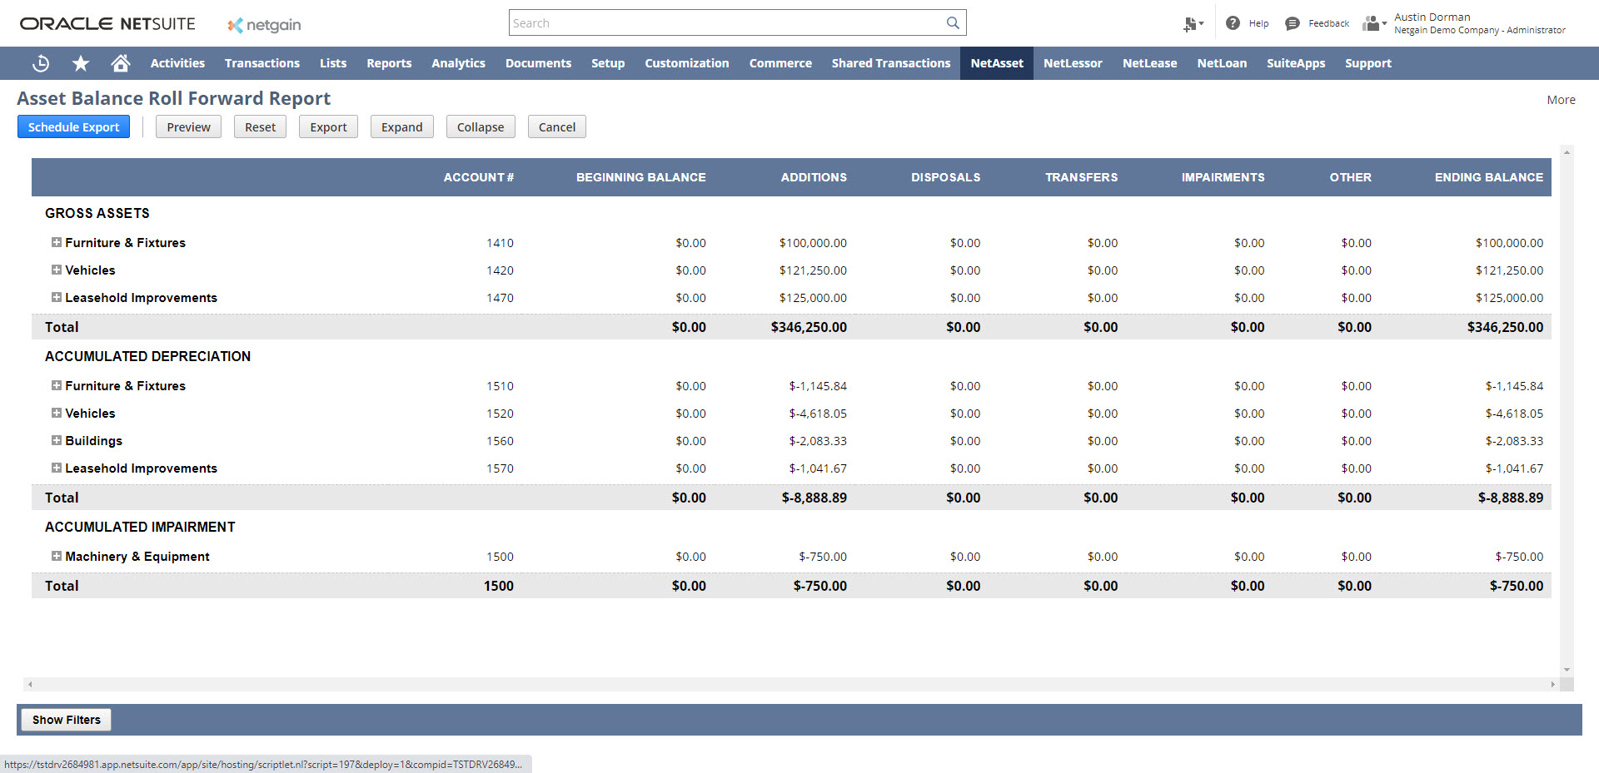
Task: Click the horizontal scrollbar right arrow
Action: 1552,684
